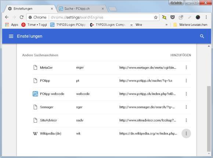Screen dimensions: 213x158
Task: Click the keyword 'webcode'
Action: (83, 94)
